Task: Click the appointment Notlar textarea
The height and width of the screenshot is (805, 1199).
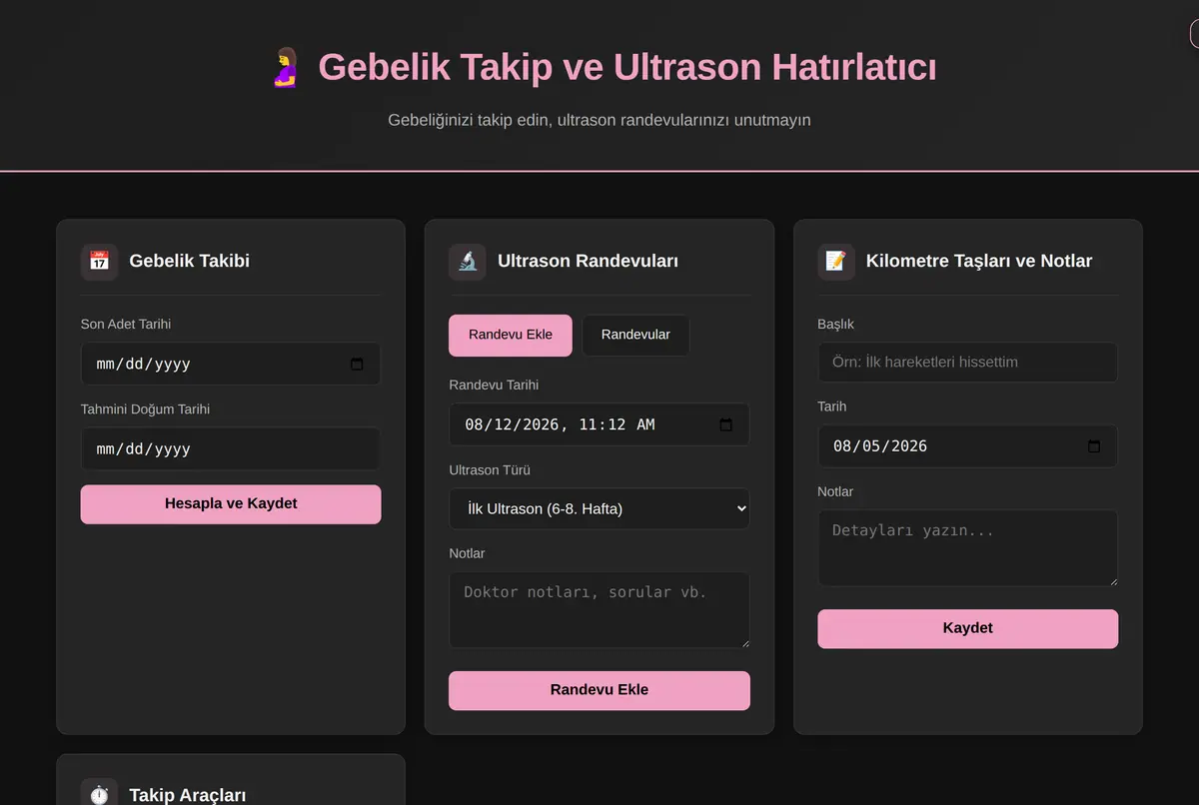Action: (x=599, y=610)
